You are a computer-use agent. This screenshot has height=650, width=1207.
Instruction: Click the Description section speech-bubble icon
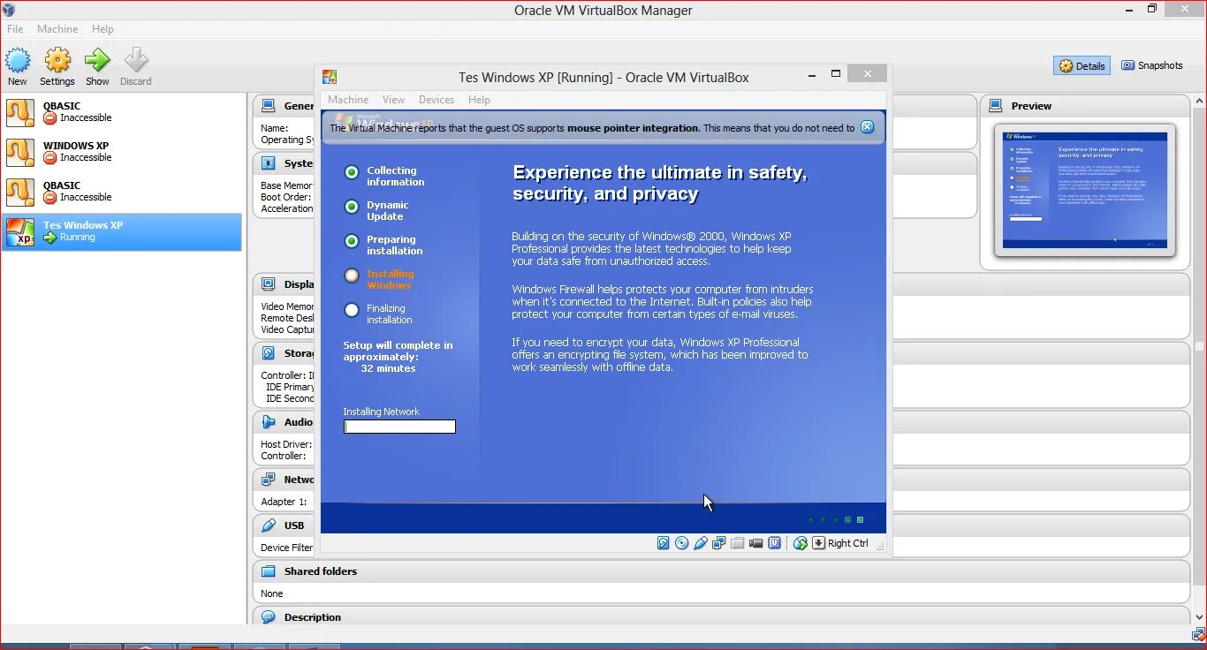point(268,617)
